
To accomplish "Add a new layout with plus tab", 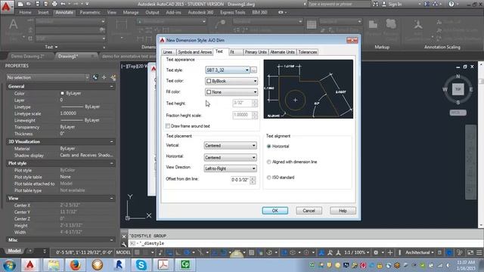I will click(x=30, y=251).
